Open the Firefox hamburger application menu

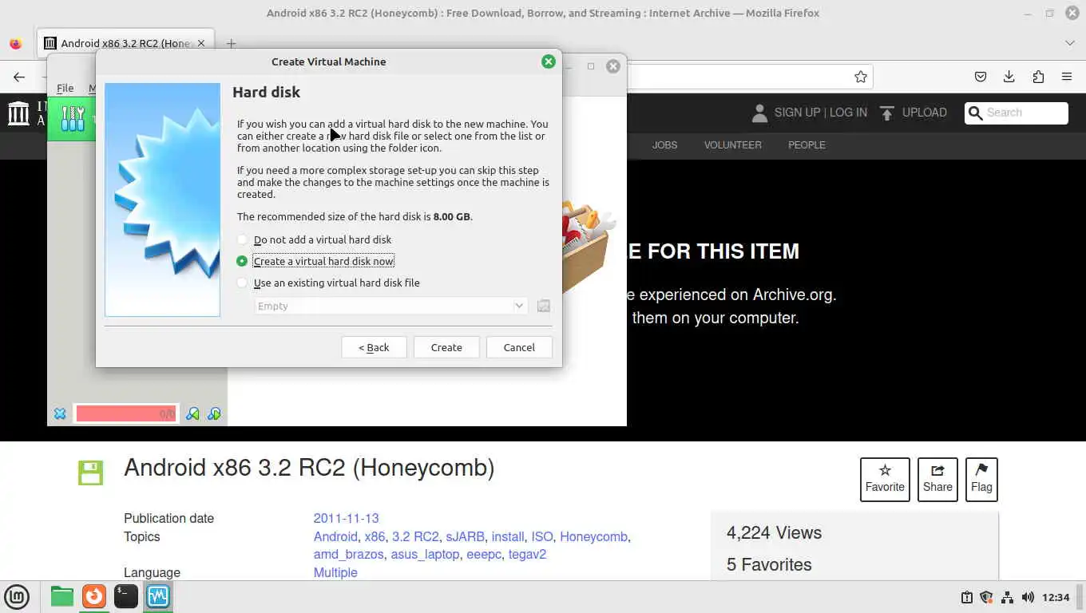point(1067,77)
